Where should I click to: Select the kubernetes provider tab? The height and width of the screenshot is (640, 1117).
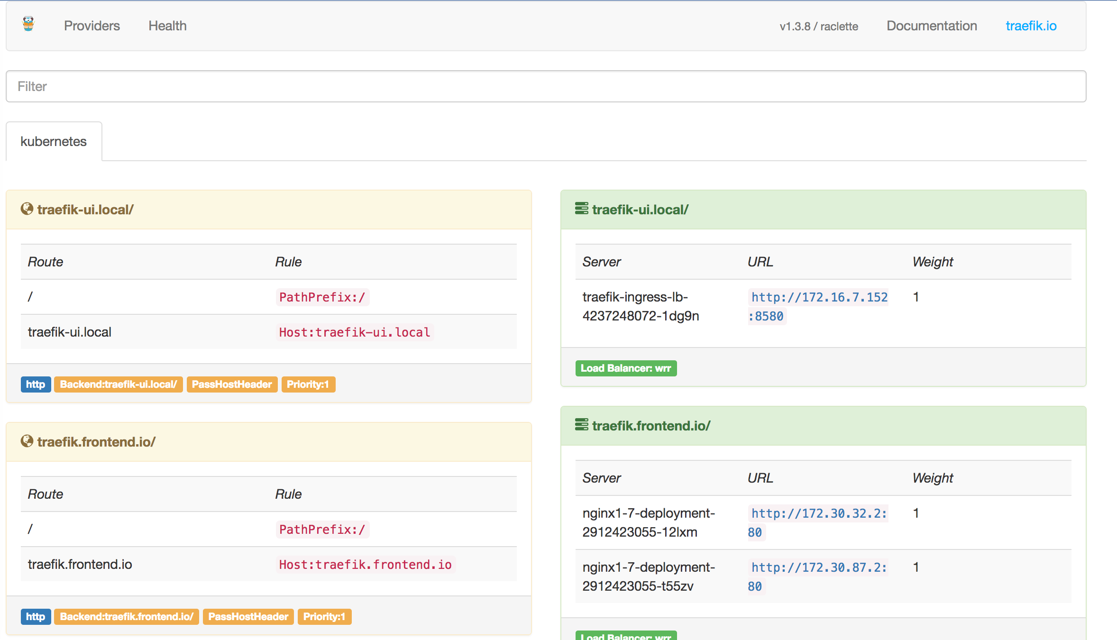pyautogui.click(x=54, y=141)
